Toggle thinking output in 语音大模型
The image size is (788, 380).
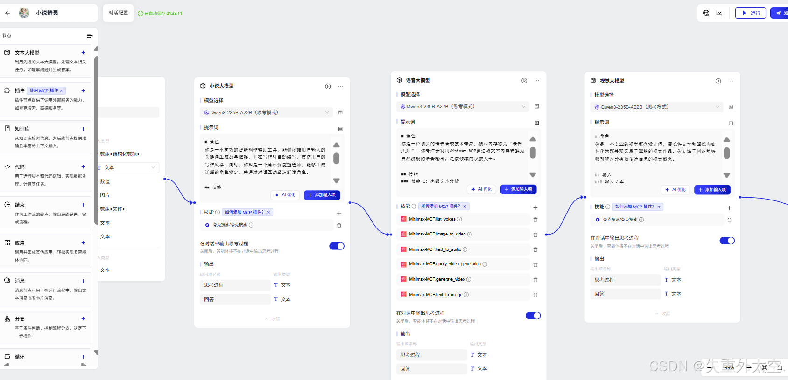[x=533, y=316]
